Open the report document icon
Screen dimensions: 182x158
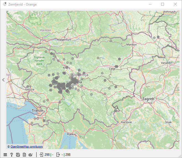coord(24,155)
